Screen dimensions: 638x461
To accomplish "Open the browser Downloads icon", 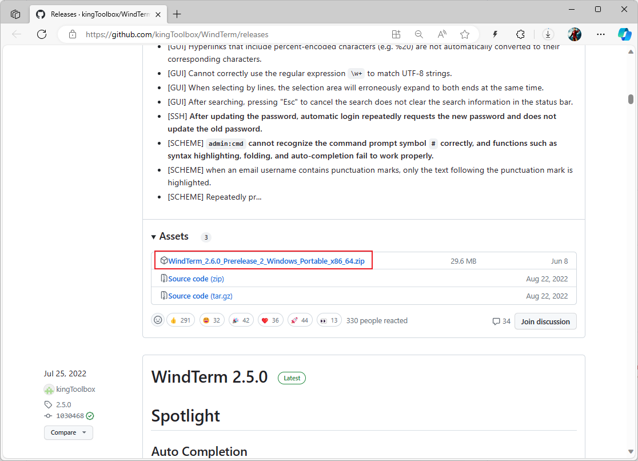I will click(548, 34).
